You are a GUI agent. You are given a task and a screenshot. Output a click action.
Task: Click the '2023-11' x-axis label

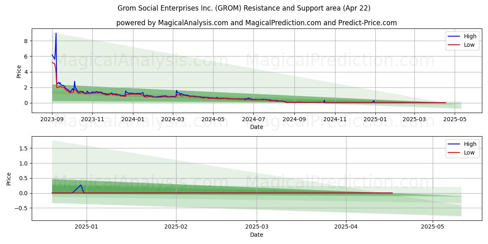click(92, 119)
